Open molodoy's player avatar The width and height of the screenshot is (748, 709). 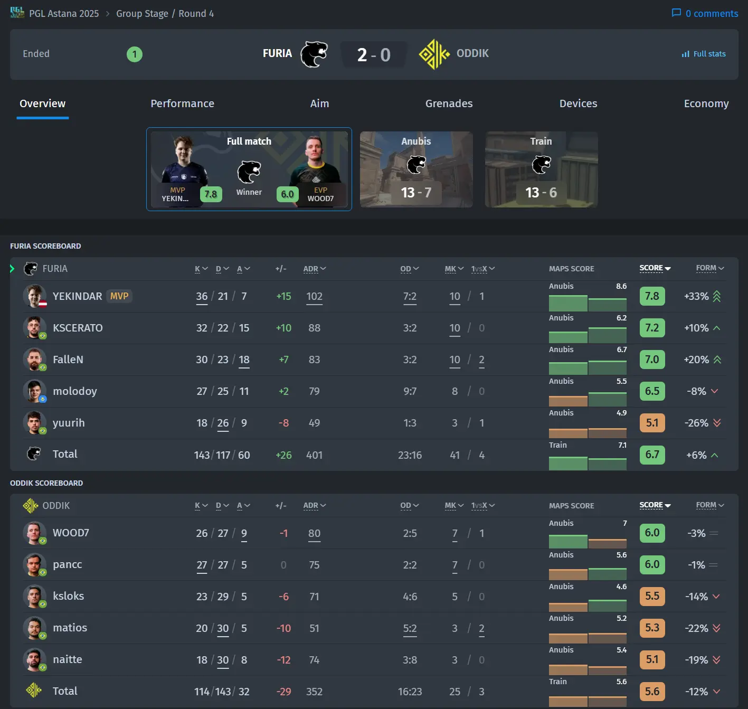(x=35, y=391)
